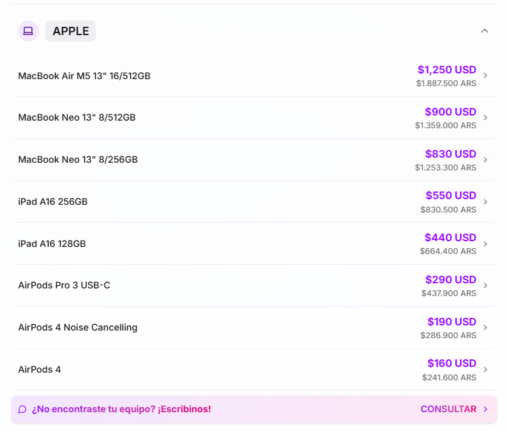
Task: Click the $241.600 ARS price
Action: tap(449, 377)
